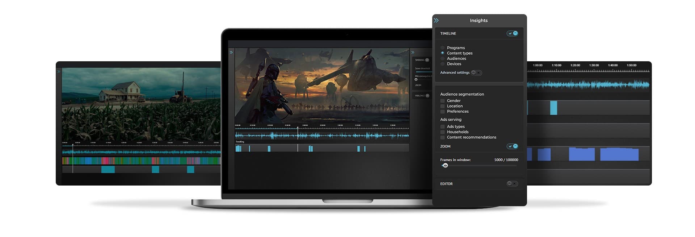Toggle the VIOLENCE switch on the laptop
Screen dimensions: 695x237
pyautogui.click(x=427, y=96)
